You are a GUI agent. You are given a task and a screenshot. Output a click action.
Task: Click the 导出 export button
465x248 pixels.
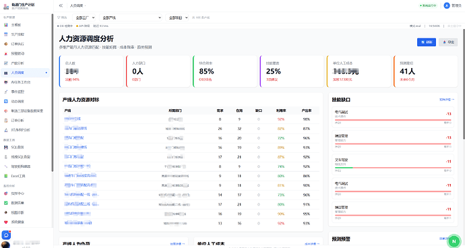click(448, 42)
